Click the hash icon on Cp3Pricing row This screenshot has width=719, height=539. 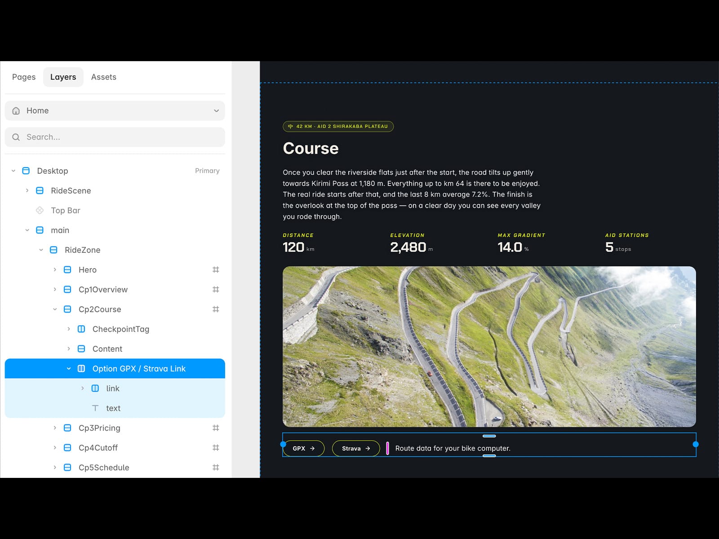coord(216,428)
